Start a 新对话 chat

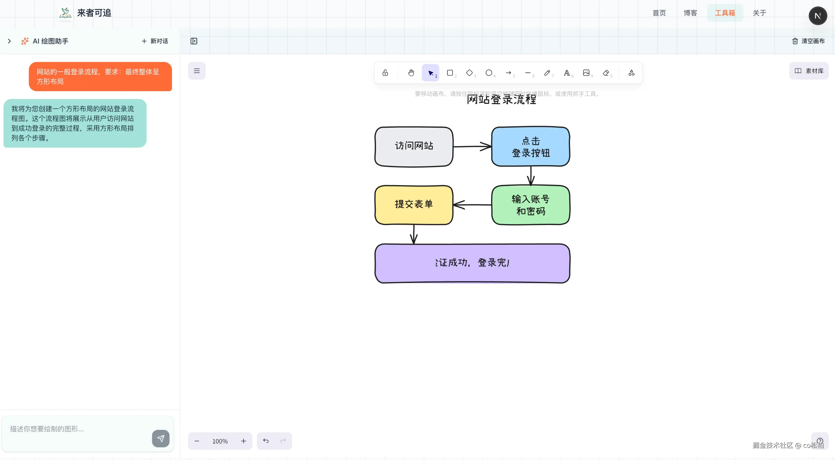point(155,41)
